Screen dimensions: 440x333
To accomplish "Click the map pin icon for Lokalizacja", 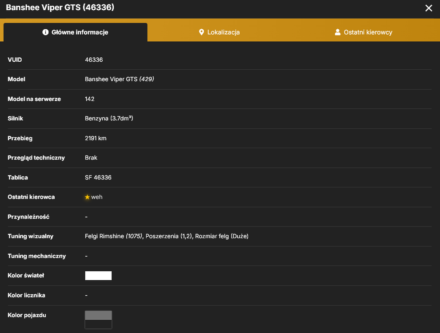I will point(201,32).
